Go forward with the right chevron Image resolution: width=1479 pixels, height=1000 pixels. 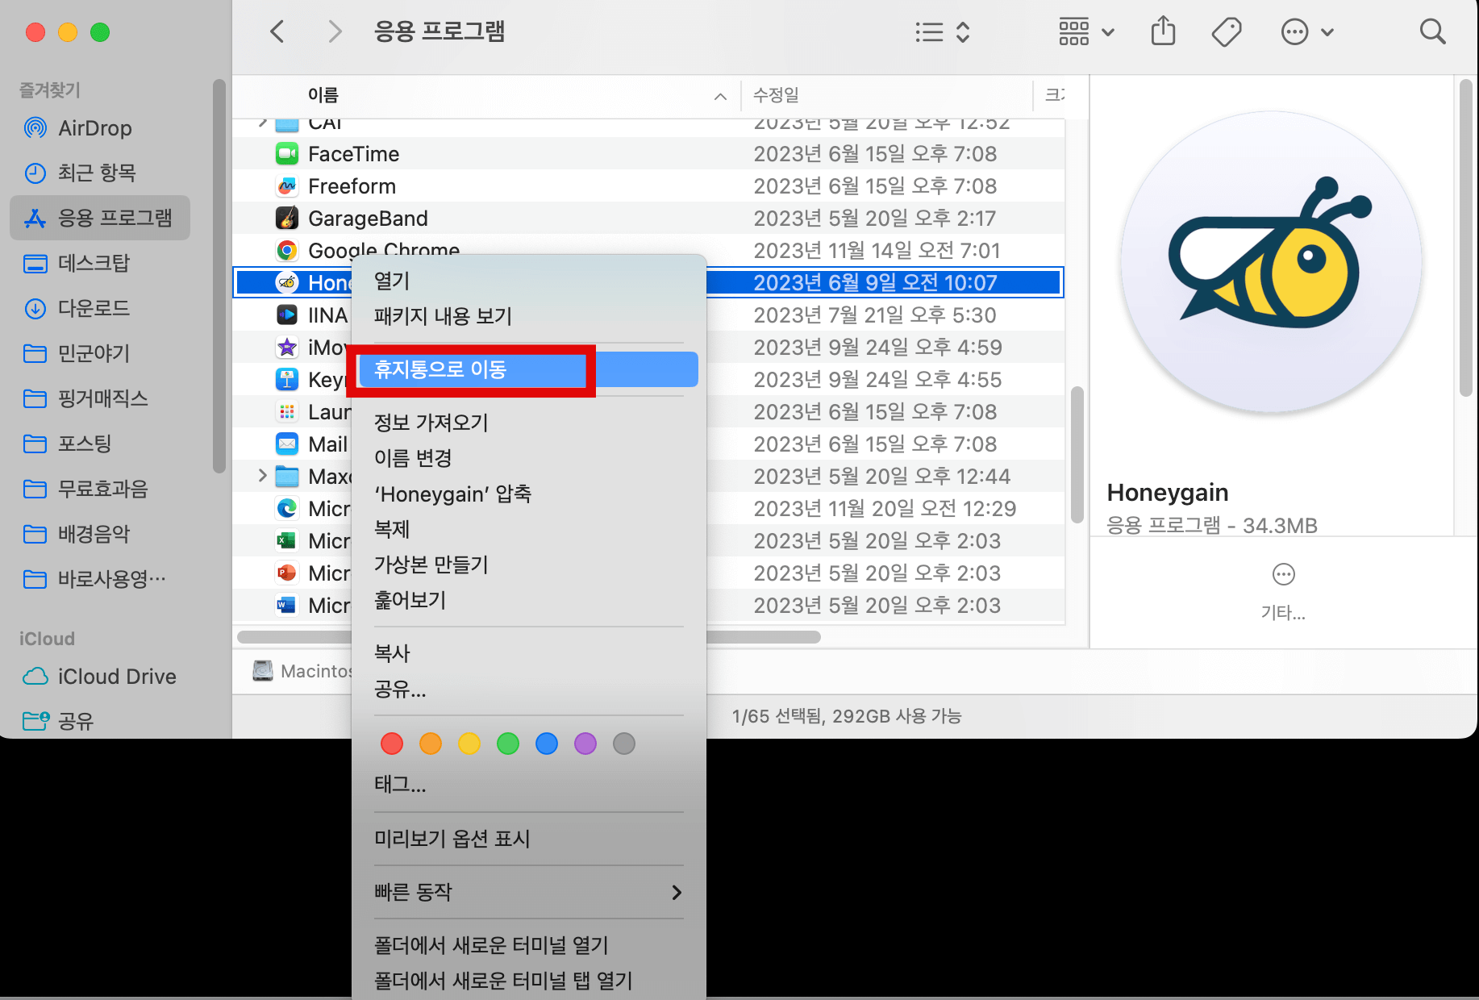(335, 32)
